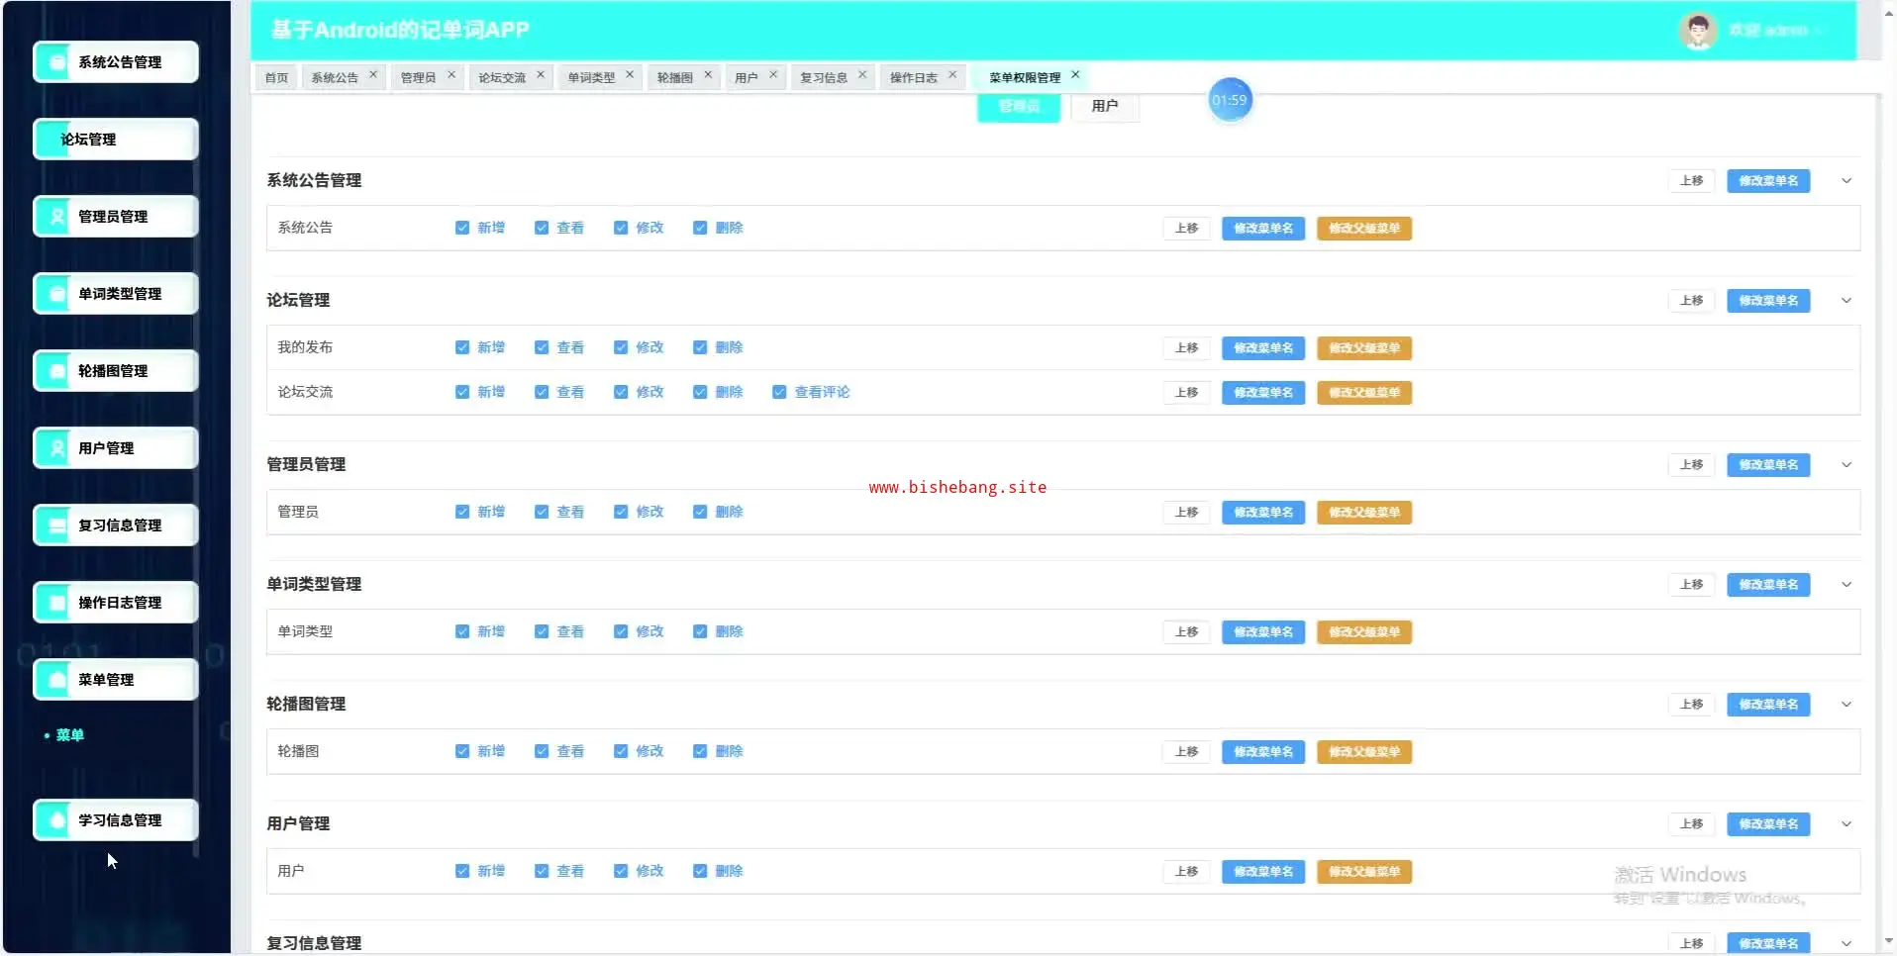Click 修改父级菜单 for 我的发布 row
This screenshot has height=956, width=1897.
pyautogui.click(x=1363, y=348)
